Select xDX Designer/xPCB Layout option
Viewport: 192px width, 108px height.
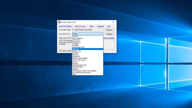pos(88,73)
